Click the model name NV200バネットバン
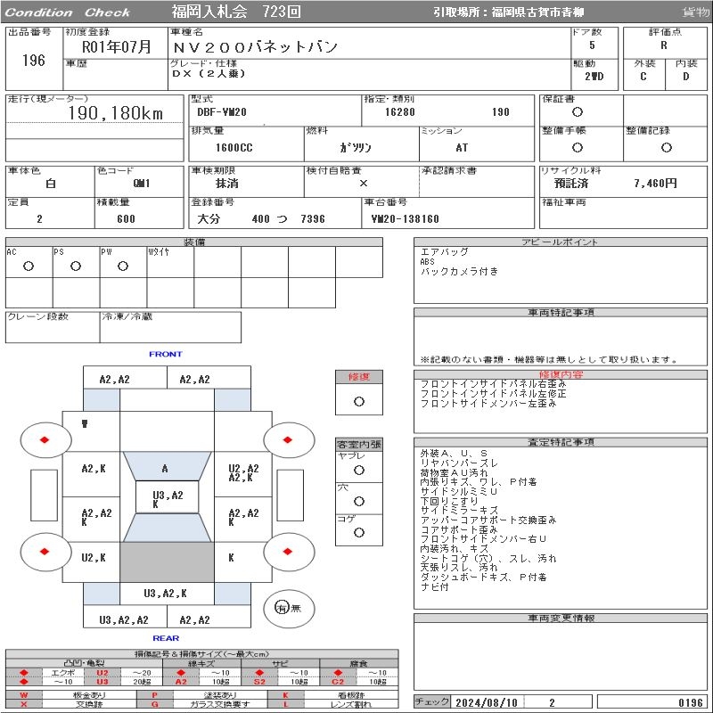Image resolution: width=713 pixels, height=713 pixels. [256, 47]
